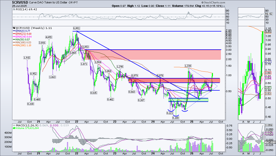Click the green up-arrow beside the Chg value

pyautogui.click(x=224, y=6)
